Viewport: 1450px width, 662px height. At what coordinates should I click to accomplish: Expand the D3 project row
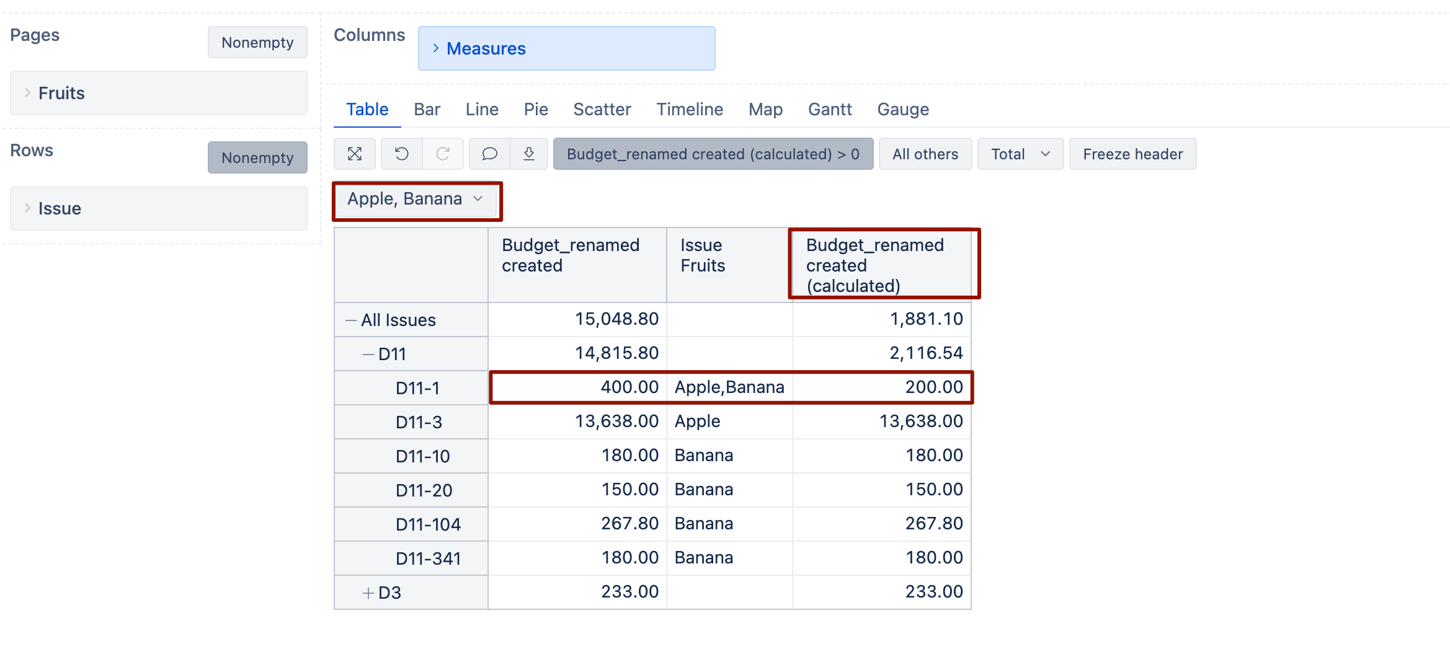coord(368,593)
